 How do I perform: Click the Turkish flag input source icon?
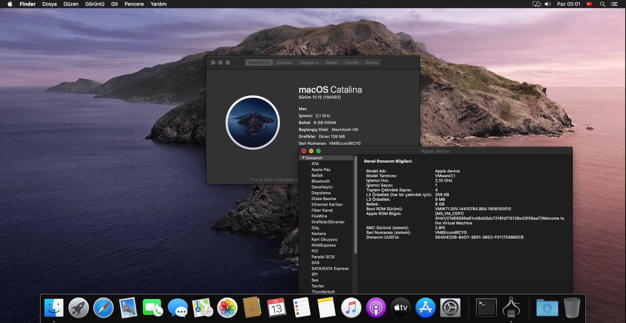[589, 4]
